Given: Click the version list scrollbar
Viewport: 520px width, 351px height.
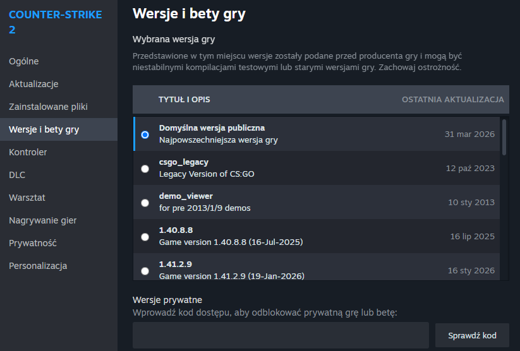Looking at the screenshot, I should tap(504, 138).
